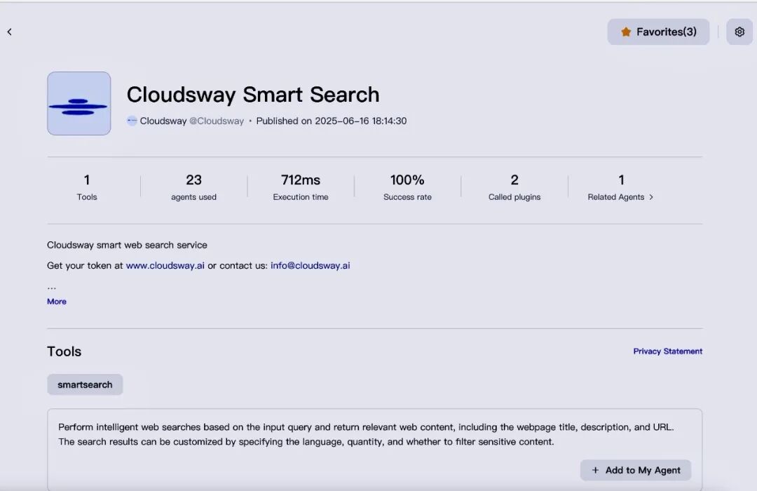
Task: Click the @Cloudsway author handle
Action: [217, 121]
